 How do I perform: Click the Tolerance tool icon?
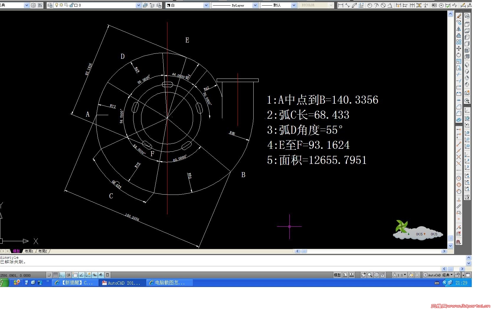point(434,5)
